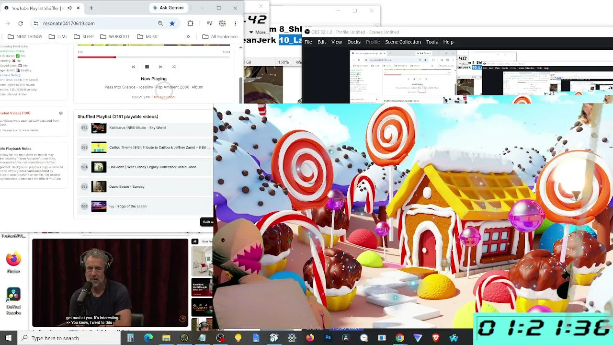Expand hidden bookmarks chevron
613x345 pixels.
(x=188, y=37)
